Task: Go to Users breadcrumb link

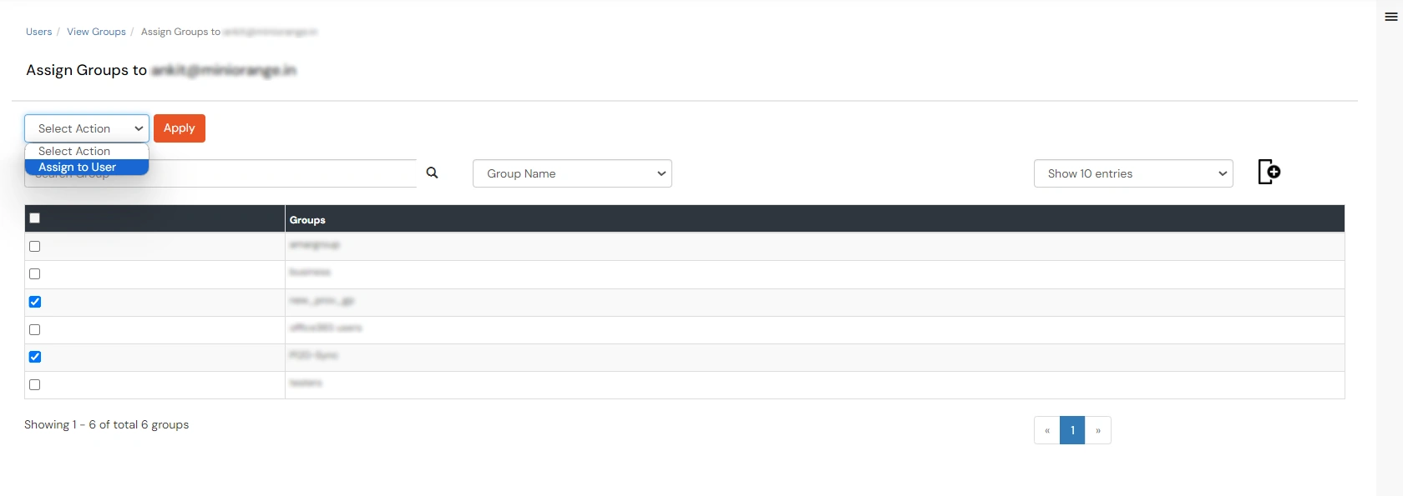Action: tap(38, 32)
